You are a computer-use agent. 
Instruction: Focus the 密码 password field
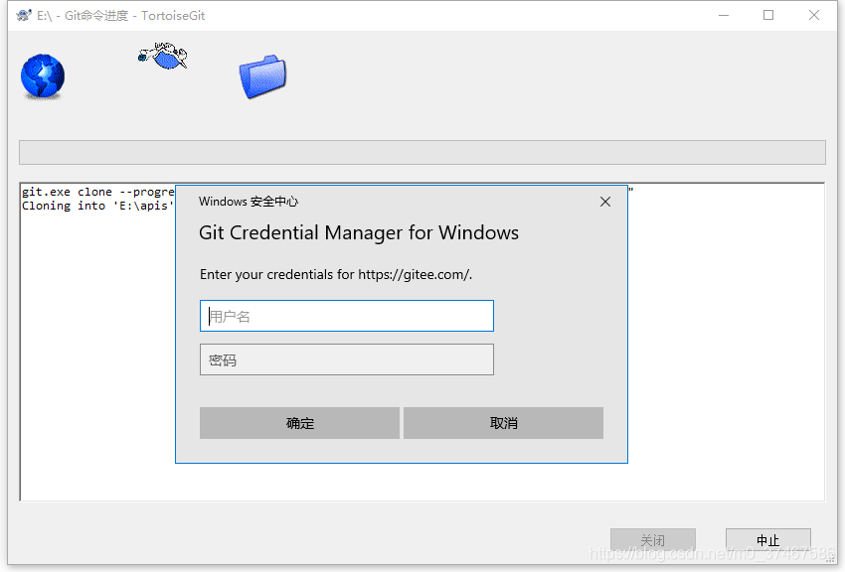347,359
